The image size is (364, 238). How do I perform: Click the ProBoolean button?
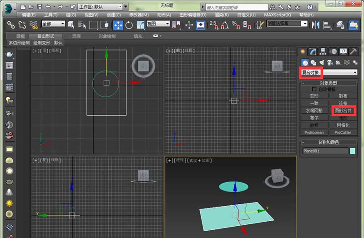point(314,132)
